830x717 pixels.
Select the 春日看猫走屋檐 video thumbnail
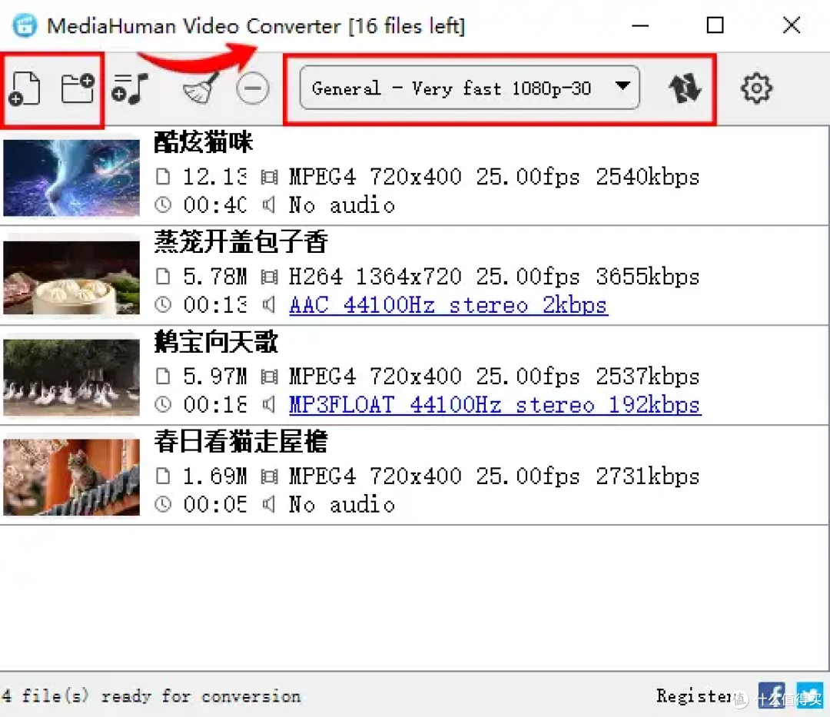click(71, 476)
